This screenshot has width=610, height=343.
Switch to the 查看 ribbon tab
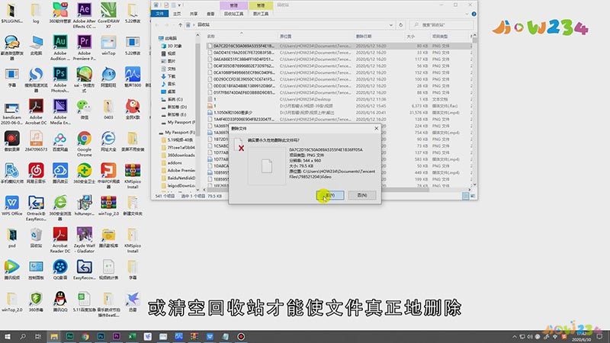(x=210, y=14)
